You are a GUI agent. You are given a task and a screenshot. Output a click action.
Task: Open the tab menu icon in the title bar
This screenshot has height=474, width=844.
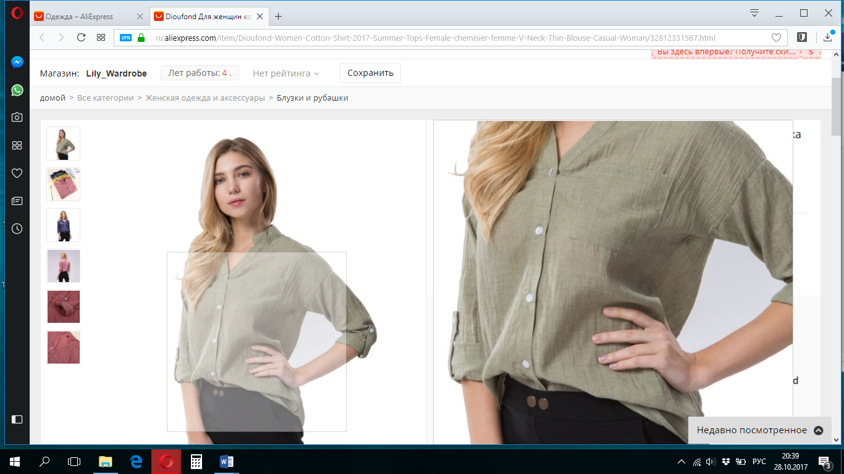754,13
